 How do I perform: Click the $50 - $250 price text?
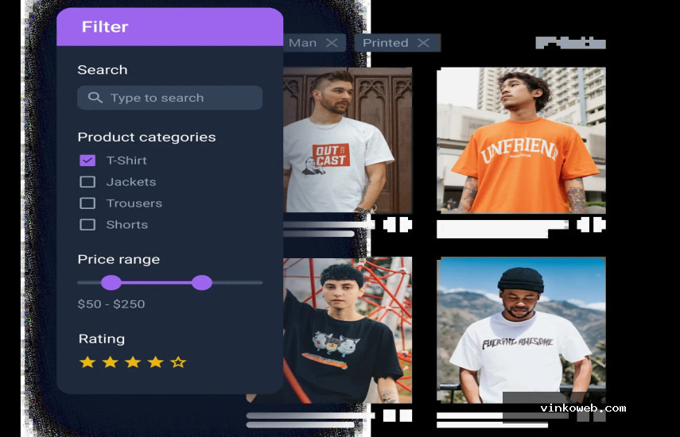(111, 304)
